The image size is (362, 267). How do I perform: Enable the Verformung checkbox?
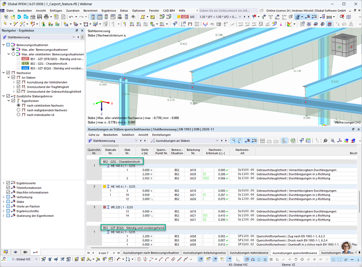8,197
